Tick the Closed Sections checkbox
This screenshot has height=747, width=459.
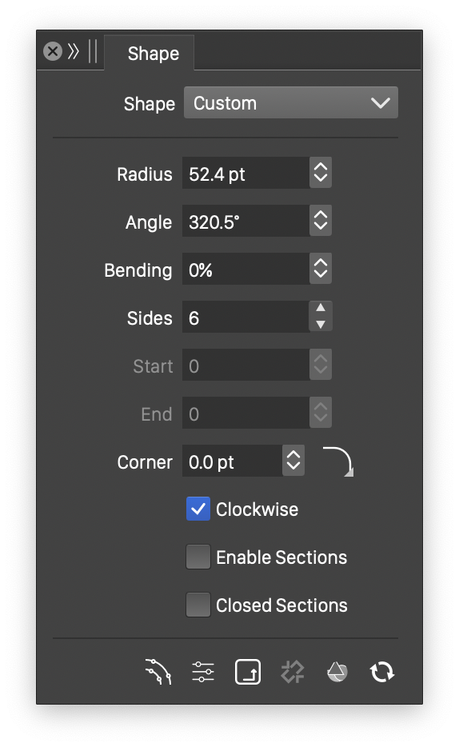pos(198,605)
